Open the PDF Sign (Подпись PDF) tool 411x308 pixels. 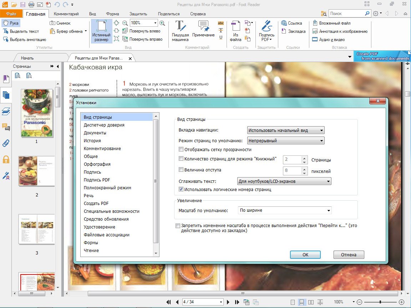(267, 31)
